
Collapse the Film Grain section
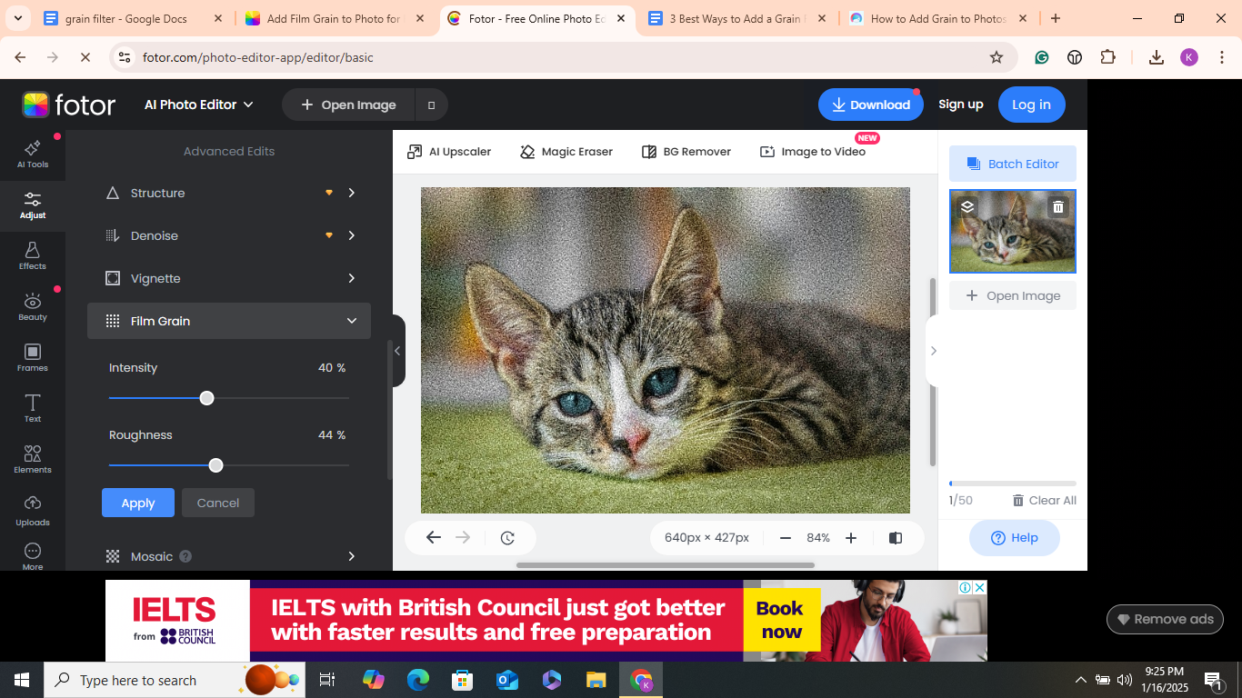pos(351,321)
